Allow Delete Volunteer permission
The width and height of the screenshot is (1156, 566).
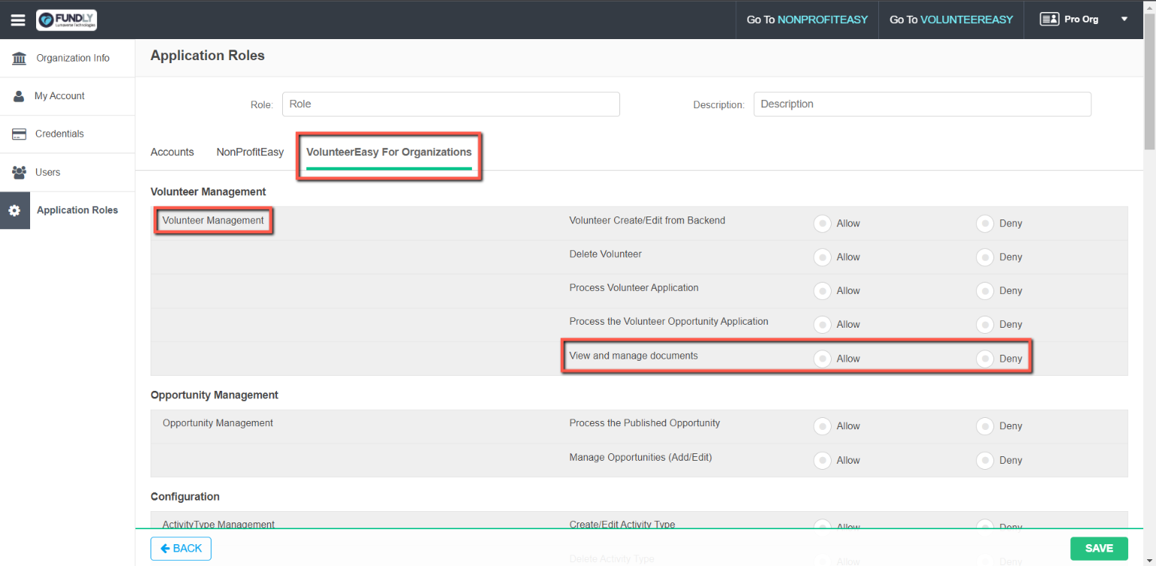(823, 257)
